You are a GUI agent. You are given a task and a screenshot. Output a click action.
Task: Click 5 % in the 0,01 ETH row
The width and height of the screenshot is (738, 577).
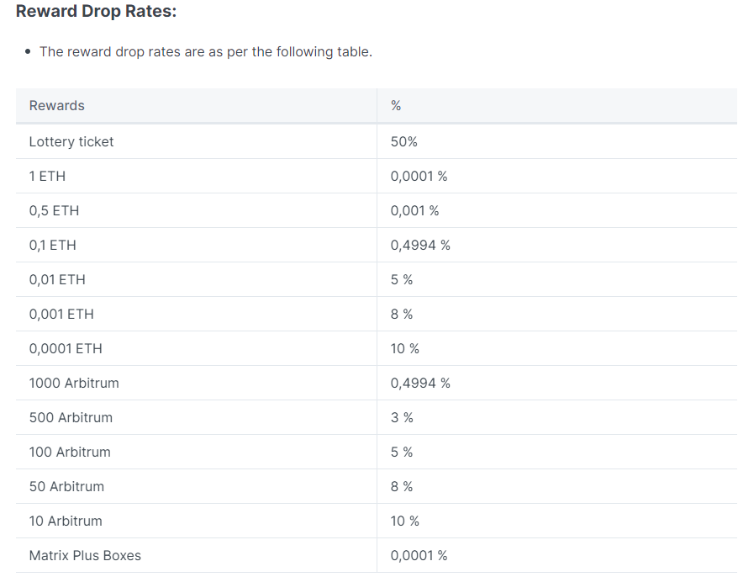pos(402,279)
